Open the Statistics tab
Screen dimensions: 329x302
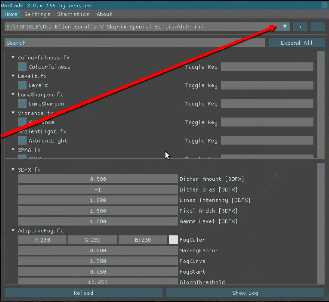click(73, 14)
